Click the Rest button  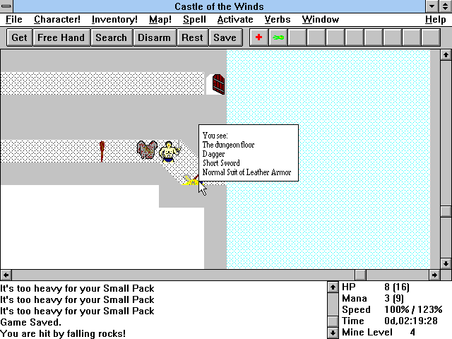[x=192, y=37]
